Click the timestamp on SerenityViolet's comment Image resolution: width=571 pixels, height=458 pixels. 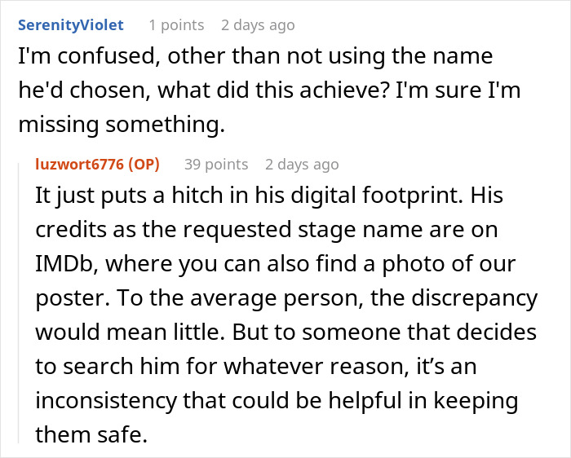(258, 25)
